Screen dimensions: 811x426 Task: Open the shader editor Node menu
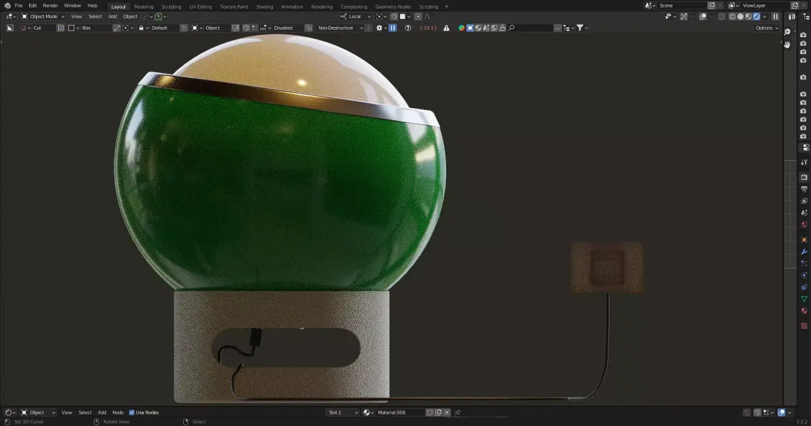tap(118, 412)
